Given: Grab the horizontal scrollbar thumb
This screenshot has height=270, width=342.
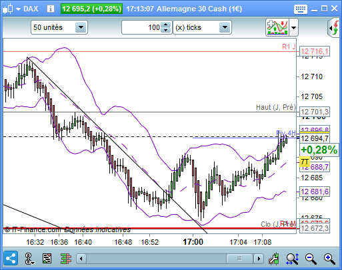Looking at the screenshot, I should (x=239, y=259).
